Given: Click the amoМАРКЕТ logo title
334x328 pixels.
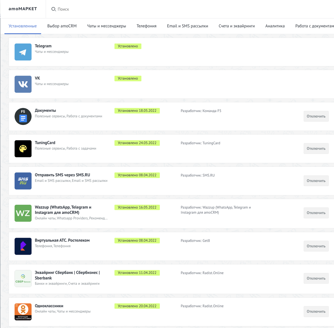Looking at the screenshot, I should tap(23, 9).
